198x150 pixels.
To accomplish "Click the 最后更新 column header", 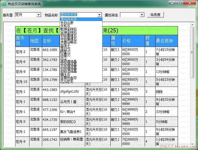I will point(164,41).
